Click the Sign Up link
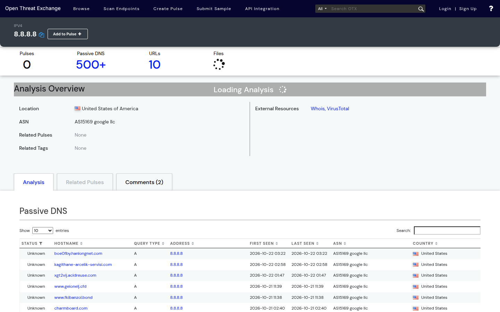Screen dimensions: 500x312 tap(468, 9)
